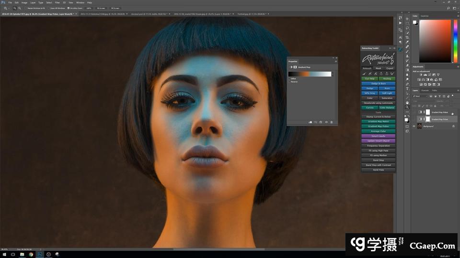Open the Properties panel options menu
460x258 pixels.
tap(336, 61)
